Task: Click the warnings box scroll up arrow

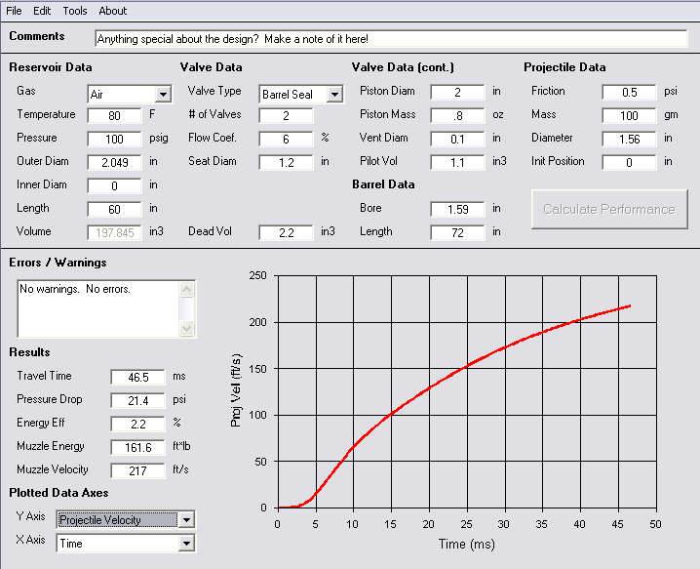Action: (x=188, y=289)
